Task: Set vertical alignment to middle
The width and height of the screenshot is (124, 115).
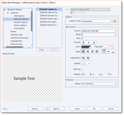Action: point(109,52)
